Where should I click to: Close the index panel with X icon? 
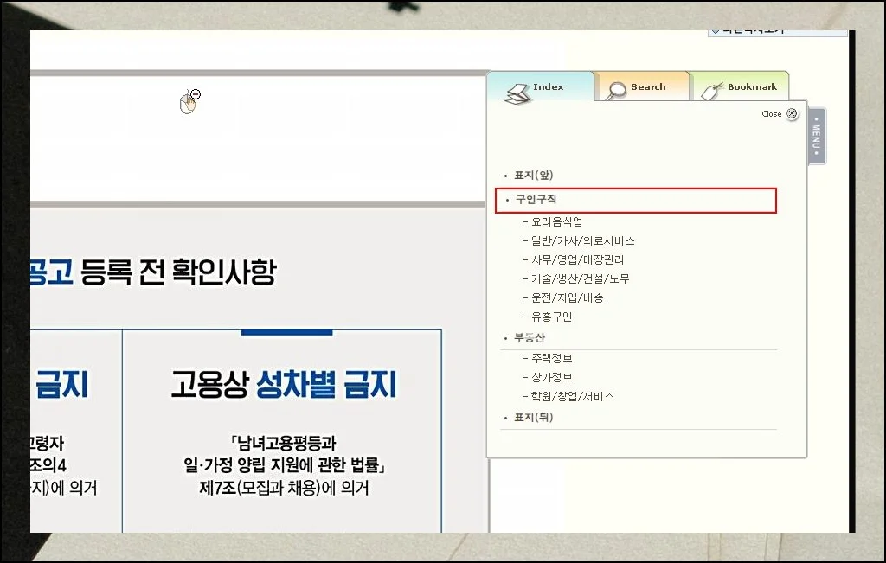pos(792,114)
